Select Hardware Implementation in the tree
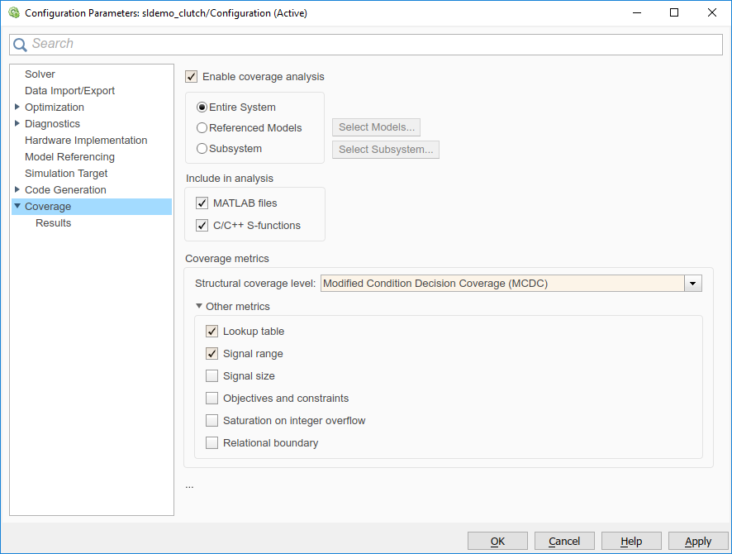 tap(86, 141)
